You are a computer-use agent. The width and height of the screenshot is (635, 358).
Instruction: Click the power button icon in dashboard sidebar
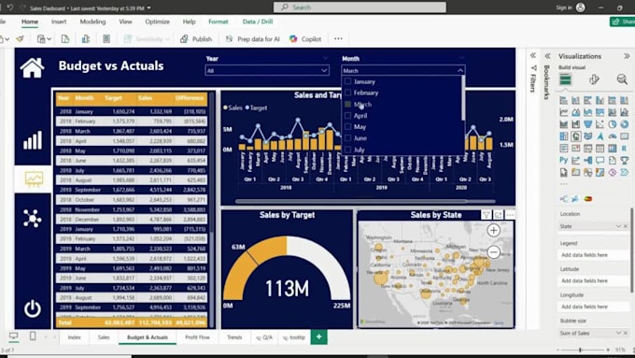pos(33,308)
